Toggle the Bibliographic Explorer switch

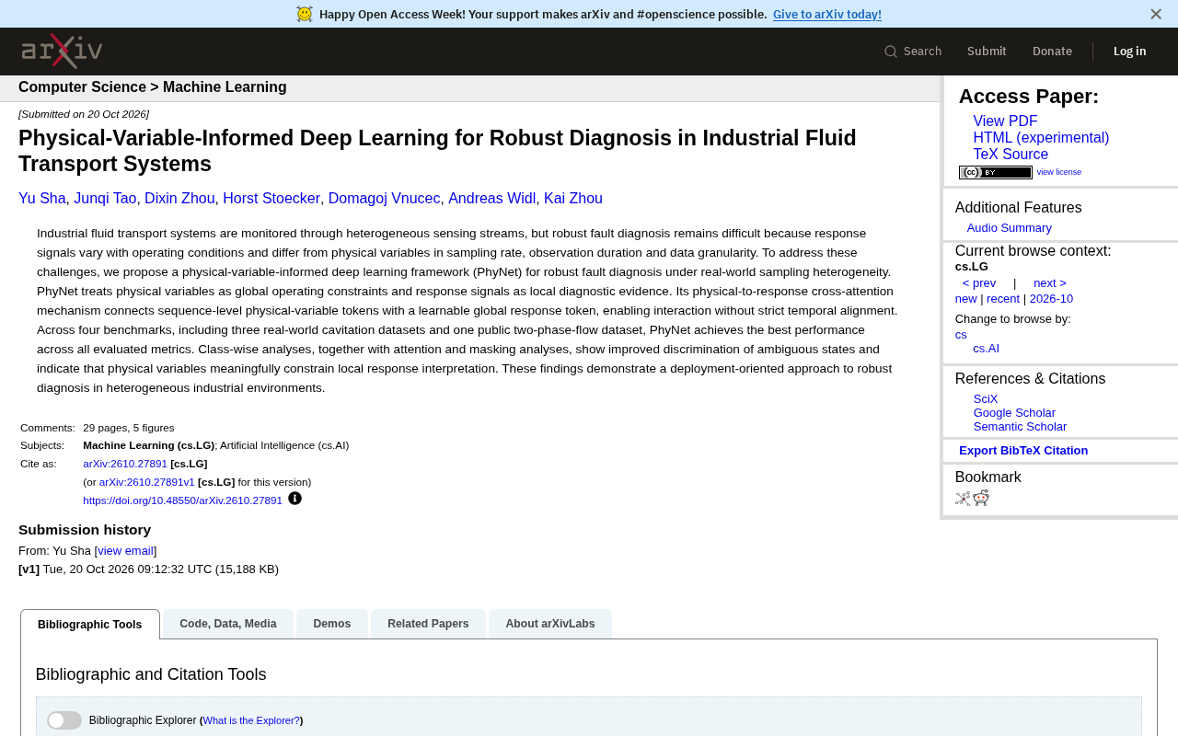tap(64, 720)
